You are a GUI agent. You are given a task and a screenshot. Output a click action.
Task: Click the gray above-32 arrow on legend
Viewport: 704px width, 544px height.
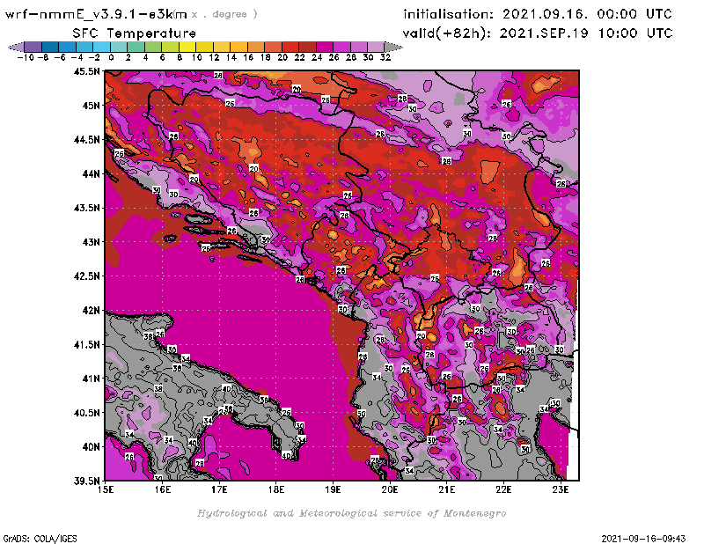393,47
